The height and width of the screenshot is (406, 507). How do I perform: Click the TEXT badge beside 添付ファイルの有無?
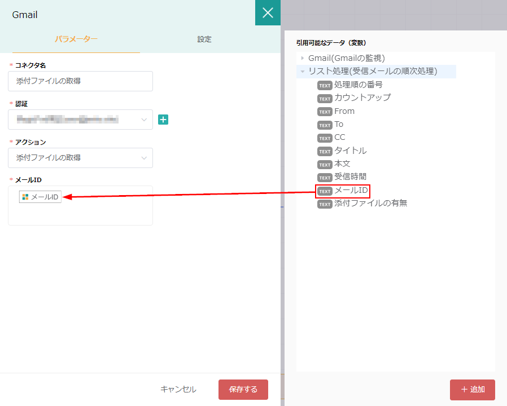coord(325,204)
